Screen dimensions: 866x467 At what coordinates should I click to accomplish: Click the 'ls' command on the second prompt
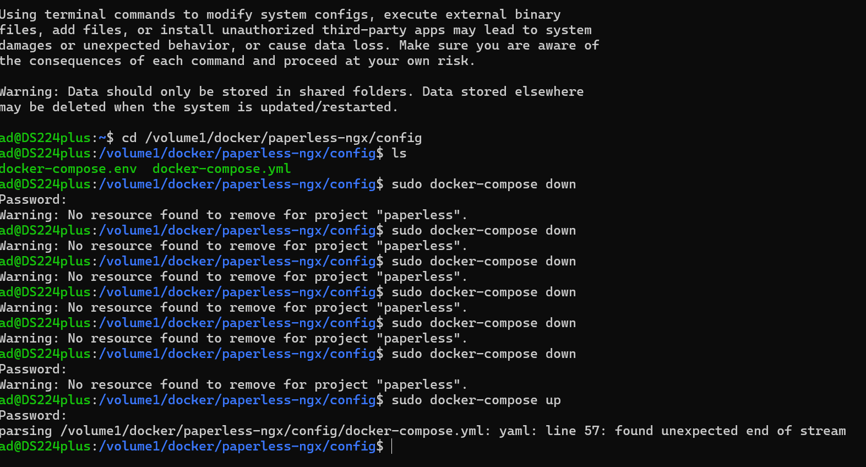point(399,154)
